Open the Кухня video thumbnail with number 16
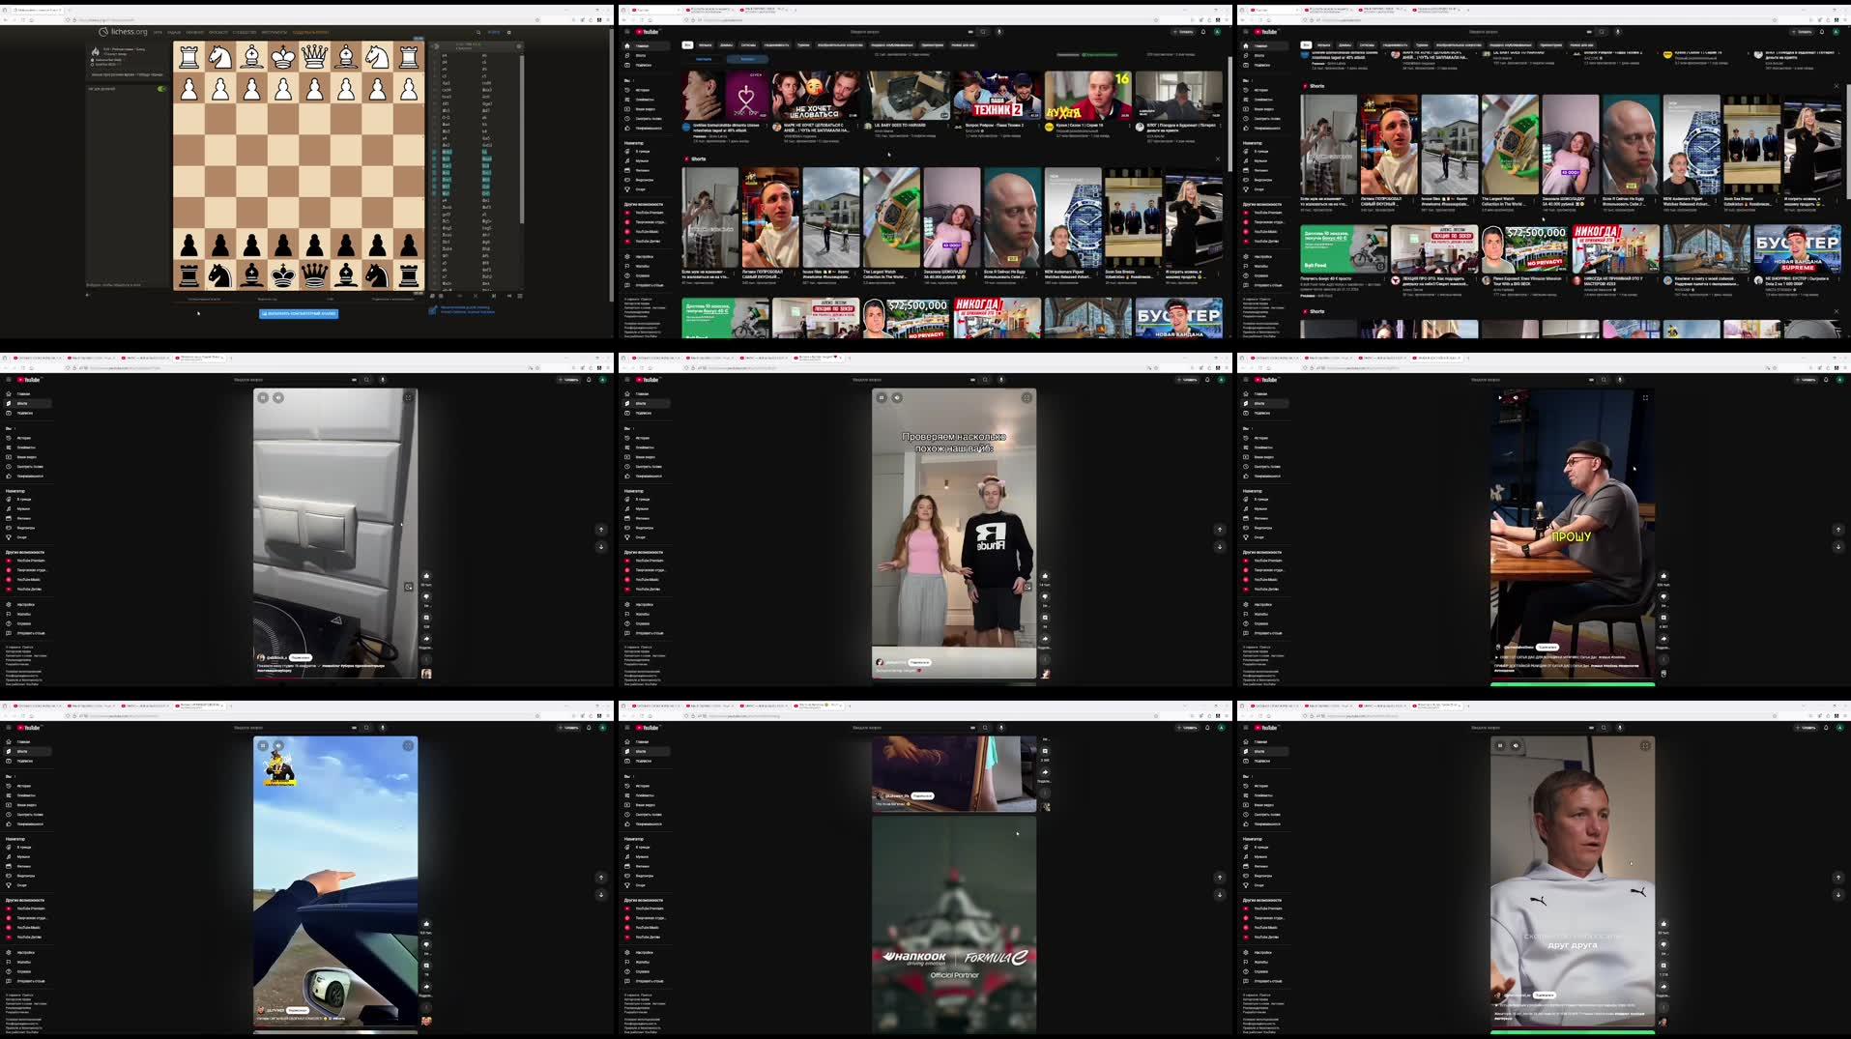The height and width of the screenshot is (1039, 1851). click(x=1087, y=95)
